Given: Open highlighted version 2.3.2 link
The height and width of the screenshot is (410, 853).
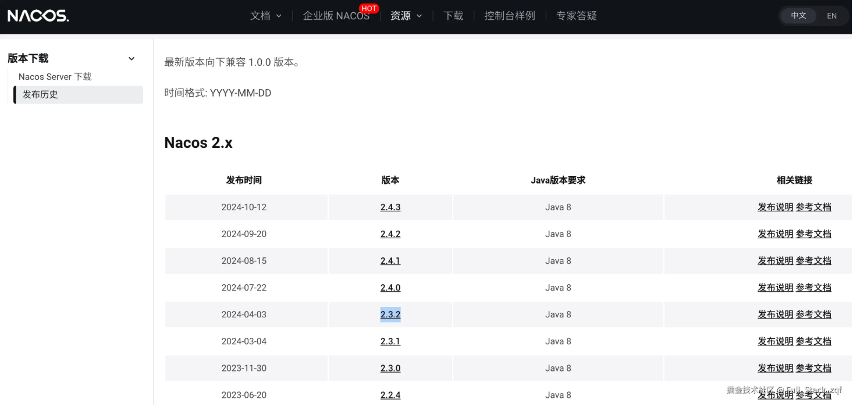Looking at the screenshot, I should [x=390, y=314].
